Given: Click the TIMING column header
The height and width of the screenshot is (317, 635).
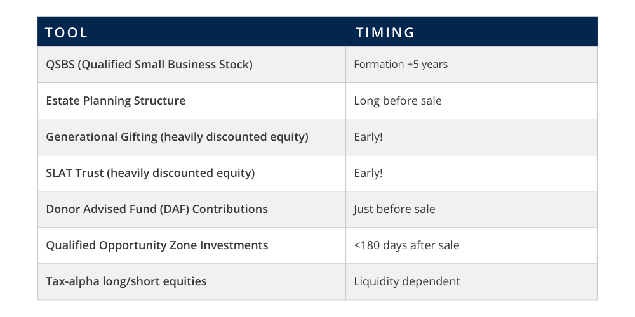Looking at the screenshot, I should (x=385, y=32).
